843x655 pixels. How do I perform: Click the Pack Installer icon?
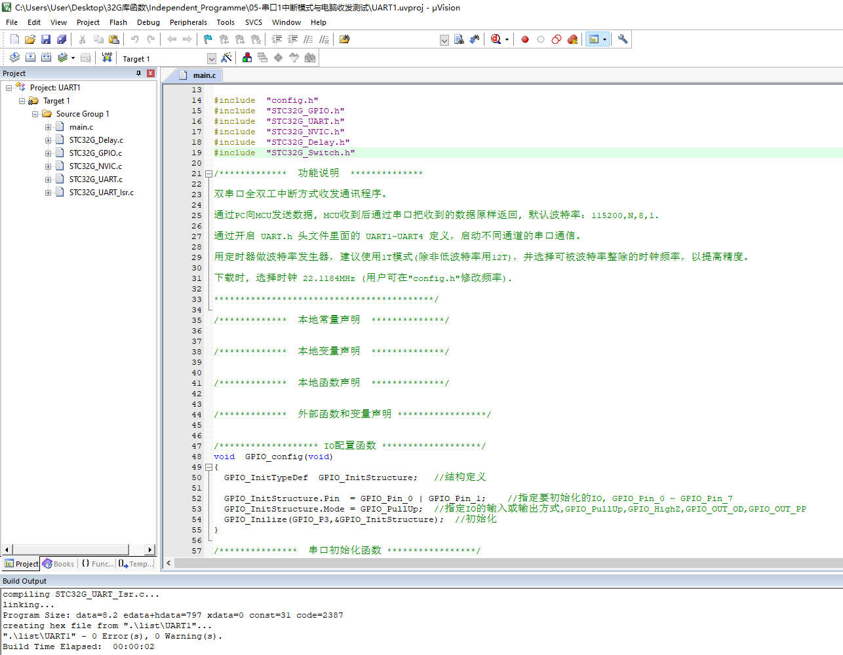tap(310, 58)
